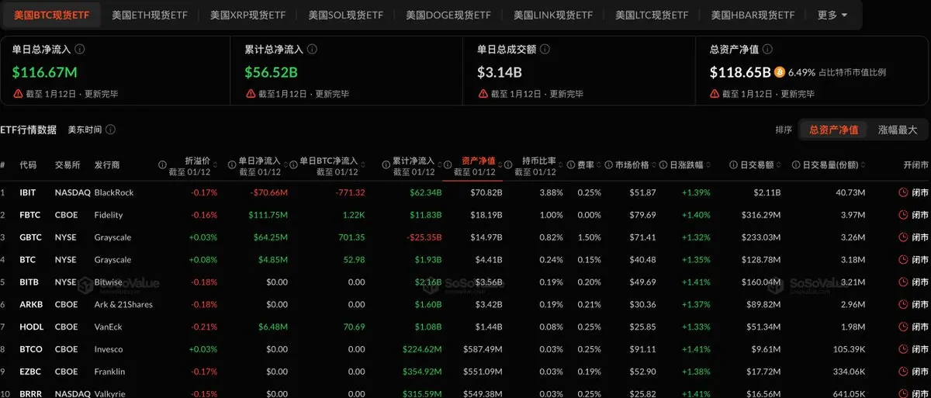Open the IBIT ticker link
This screenshot has height=398, width=931.
click(x=28, y=192)
